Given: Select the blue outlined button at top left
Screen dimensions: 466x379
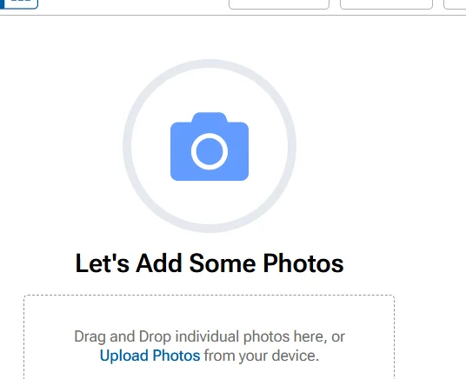Looking at the screenshot, I should coord(19,3).
